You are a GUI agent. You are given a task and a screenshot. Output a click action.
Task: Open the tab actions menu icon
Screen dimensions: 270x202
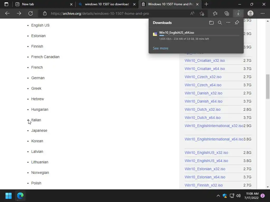click(x=6, y=4)
